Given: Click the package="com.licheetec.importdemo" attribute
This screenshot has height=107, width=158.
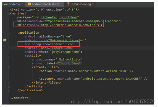Looking at the screenshot, I should tap(48, 17).
